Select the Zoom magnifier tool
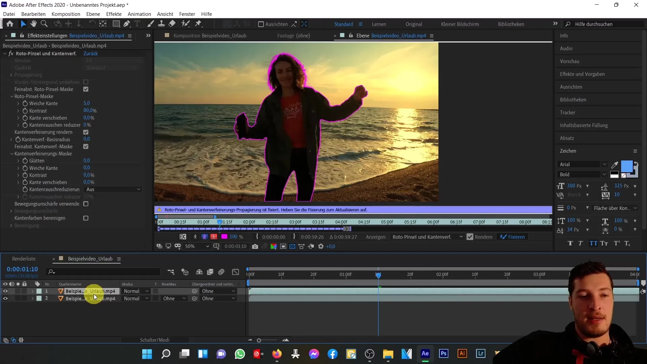The height and width of the screenshot is (364, 647). click(x=44, y=24)
